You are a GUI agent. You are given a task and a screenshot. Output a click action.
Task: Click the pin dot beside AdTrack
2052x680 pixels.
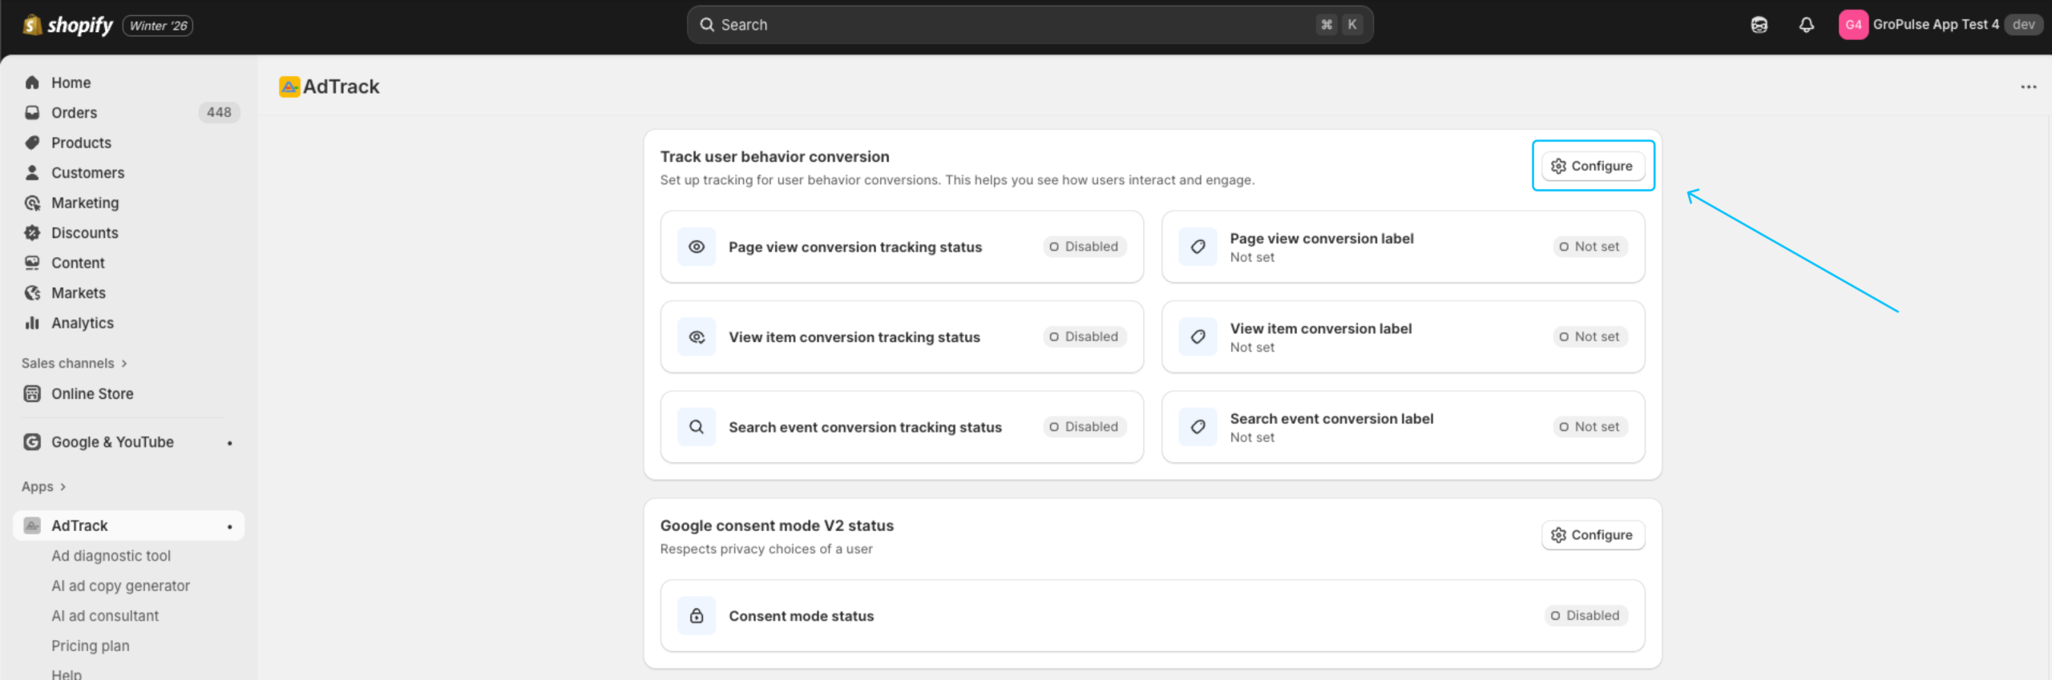[229, 526]
